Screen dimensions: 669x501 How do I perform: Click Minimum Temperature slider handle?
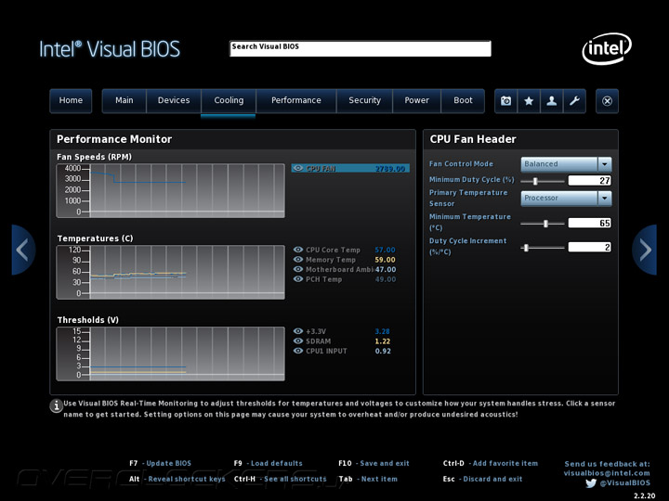pyautogui.click(x=545, y=224)
